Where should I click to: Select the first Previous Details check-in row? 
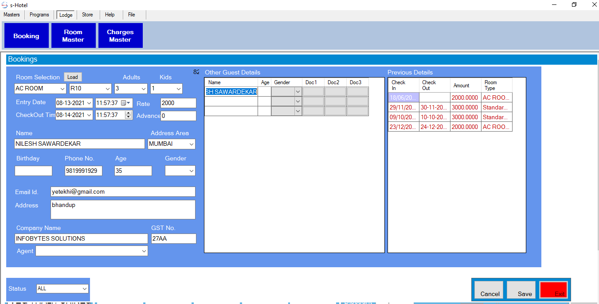point(403,97)
